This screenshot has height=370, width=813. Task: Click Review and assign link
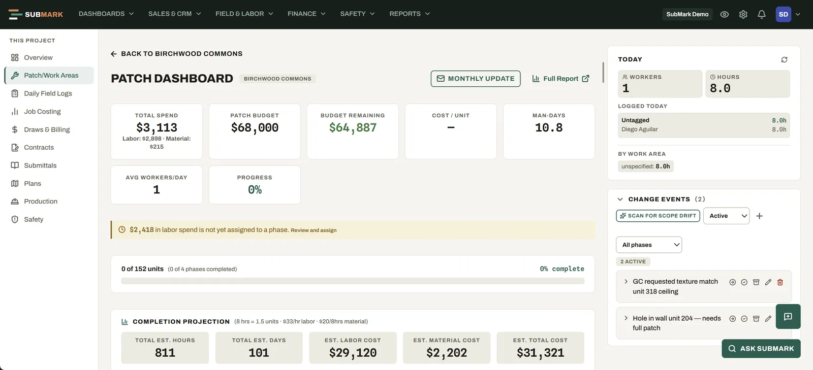[314, 230]
